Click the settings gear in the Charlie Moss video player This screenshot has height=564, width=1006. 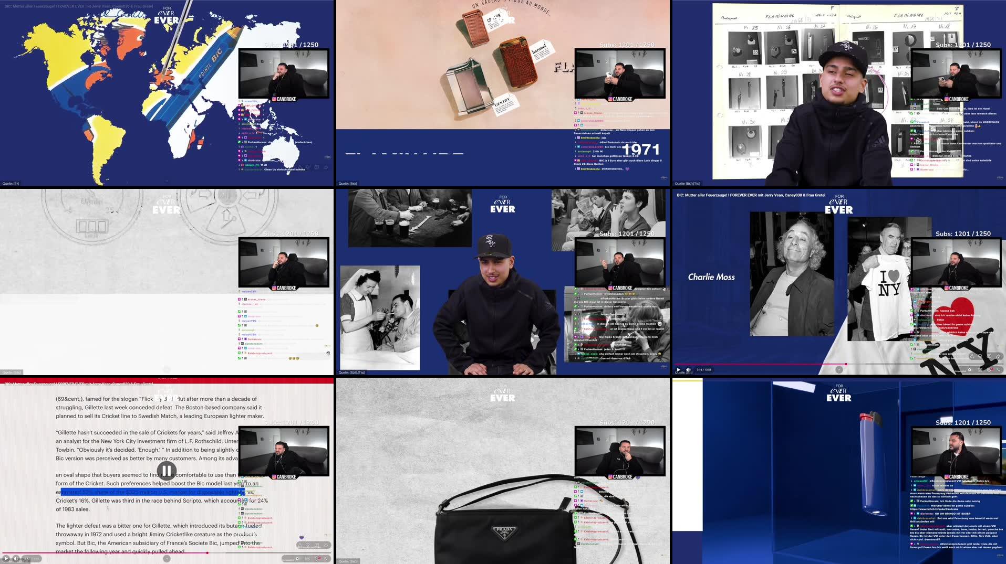(x=990, y=370)
